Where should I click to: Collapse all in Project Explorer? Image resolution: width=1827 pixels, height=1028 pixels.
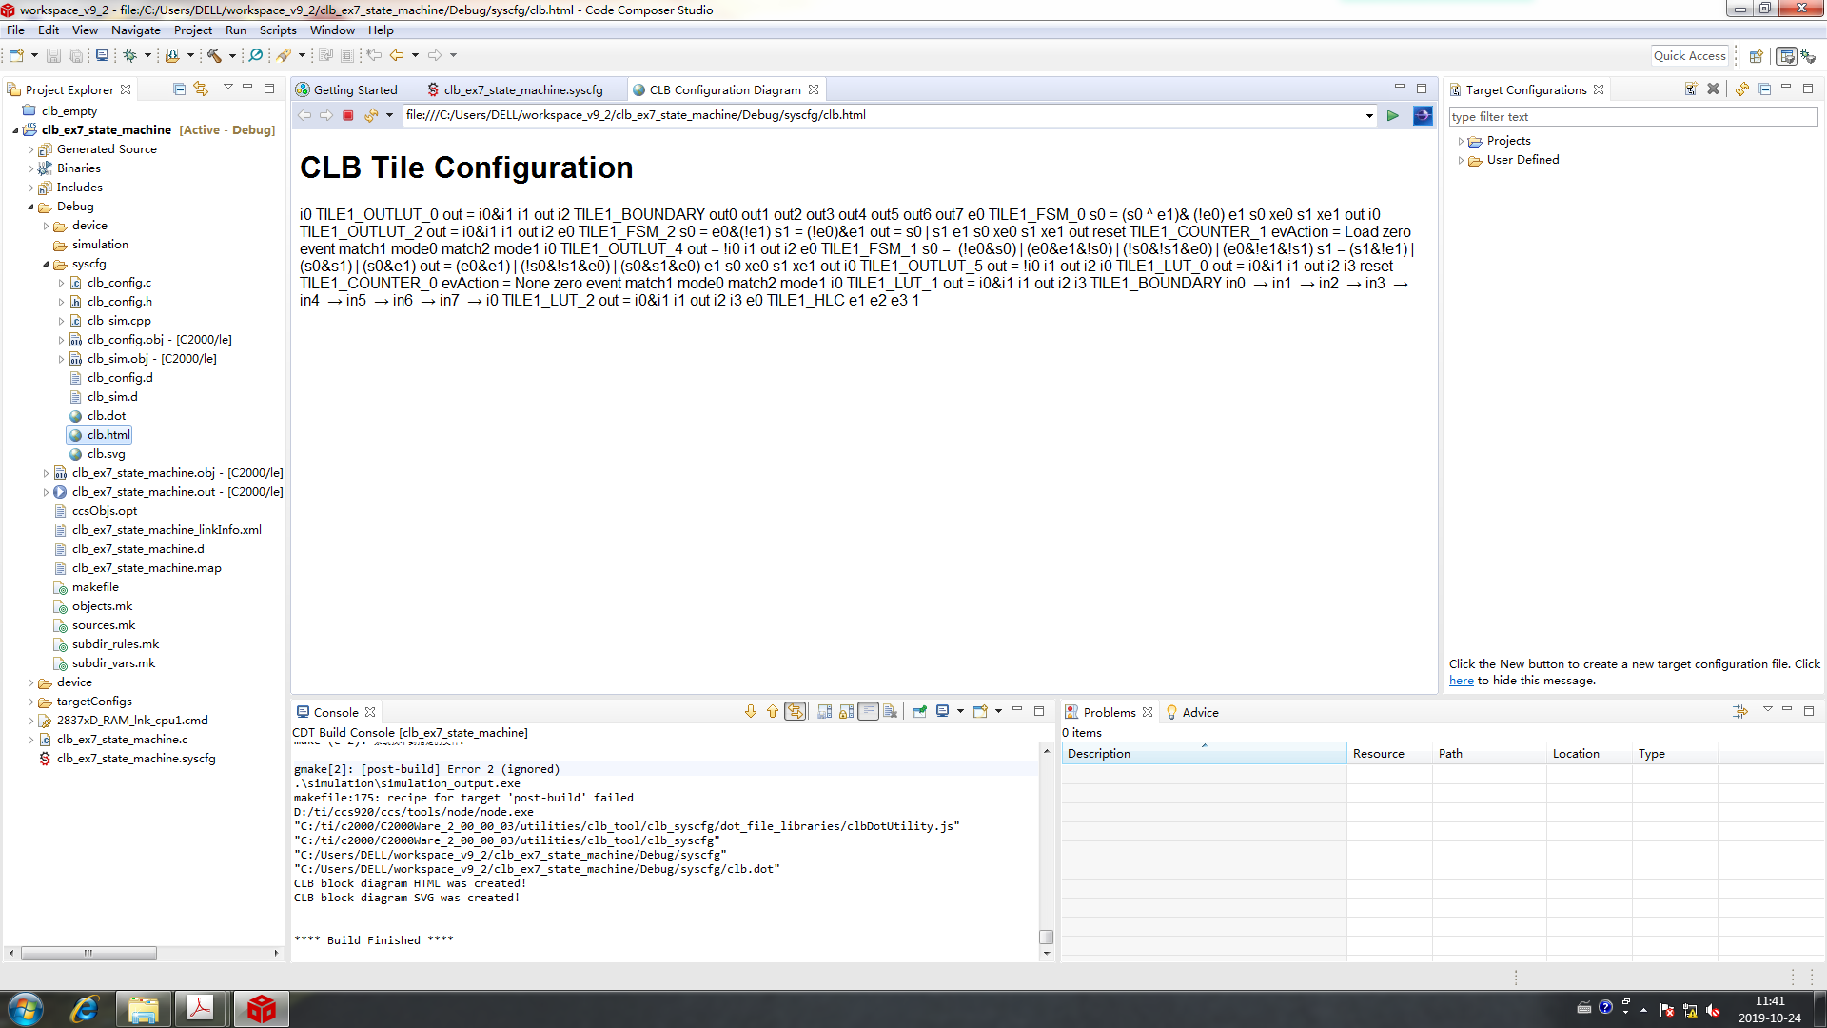point(179,89)
